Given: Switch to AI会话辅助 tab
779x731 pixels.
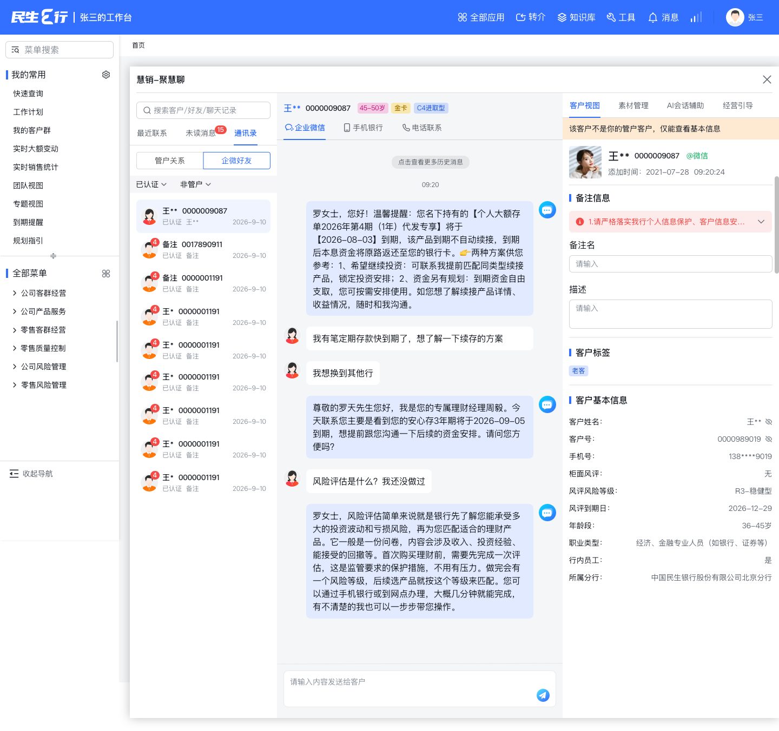Looking at the screenshot, I should [x=685, y=105].
